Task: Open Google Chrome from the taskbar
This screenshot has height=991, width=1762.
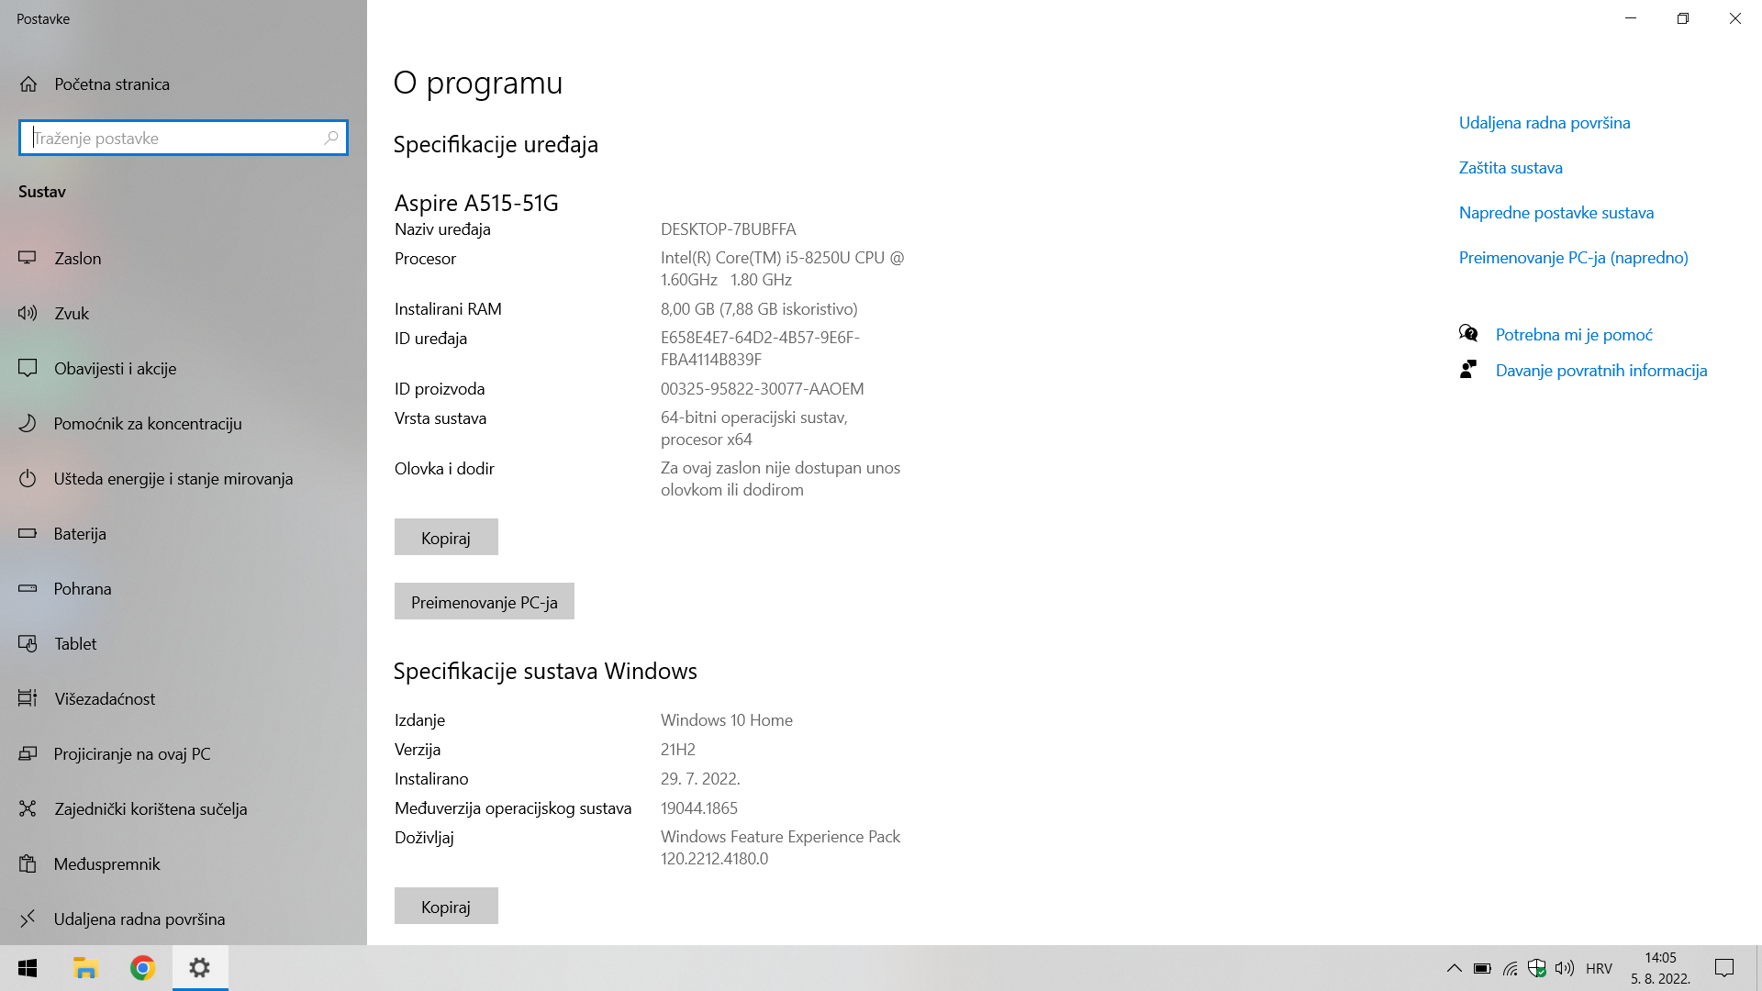Action: click(x=142, y=968)
